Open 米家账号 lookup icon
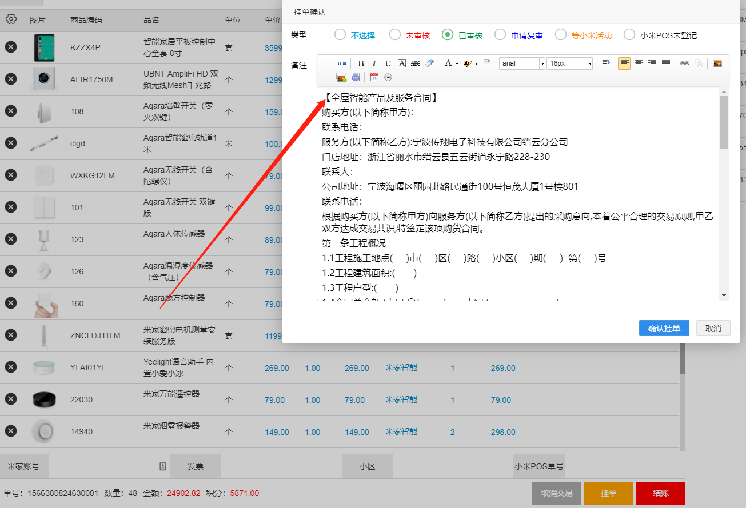 (163, 466)
